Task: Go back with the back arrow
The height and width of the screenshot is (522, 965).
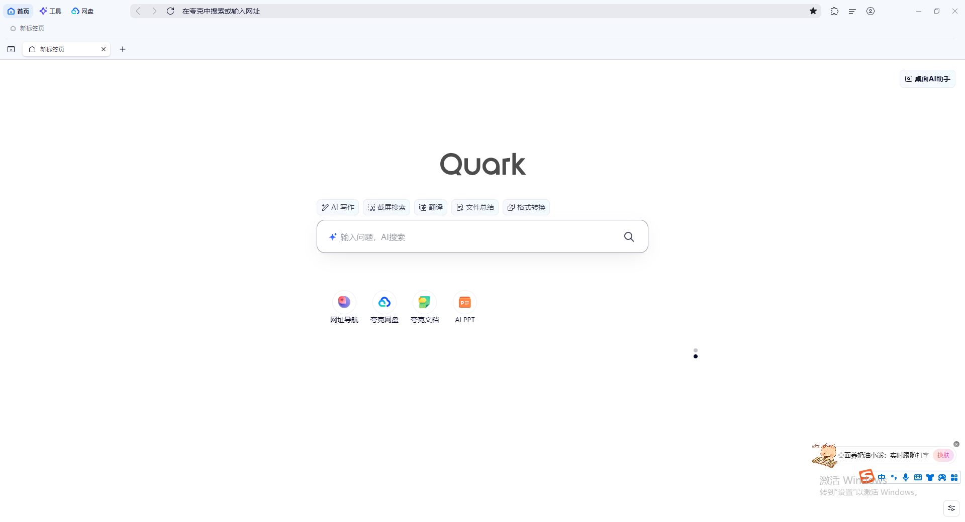Action: coord(138,11)
